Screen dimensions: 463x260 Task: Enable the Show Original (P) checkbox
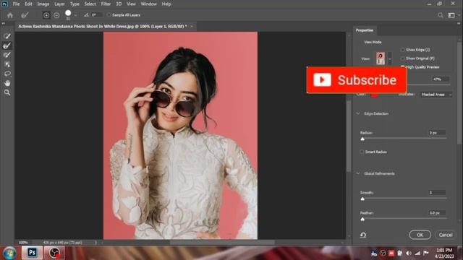[x=402, y=58]
